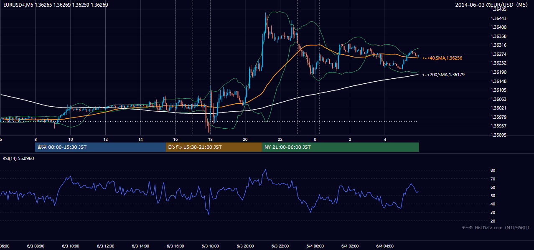Click price axis value 1.35937
This screenshot has height=250, width=534.
point(499,126)
